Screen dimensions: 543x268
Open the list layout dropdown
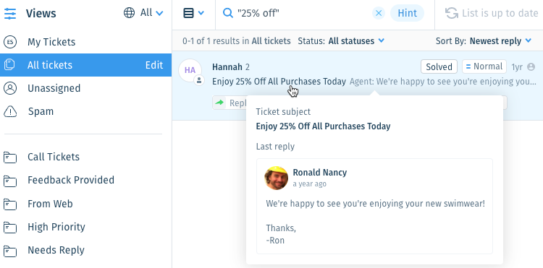tap(193, 13)
